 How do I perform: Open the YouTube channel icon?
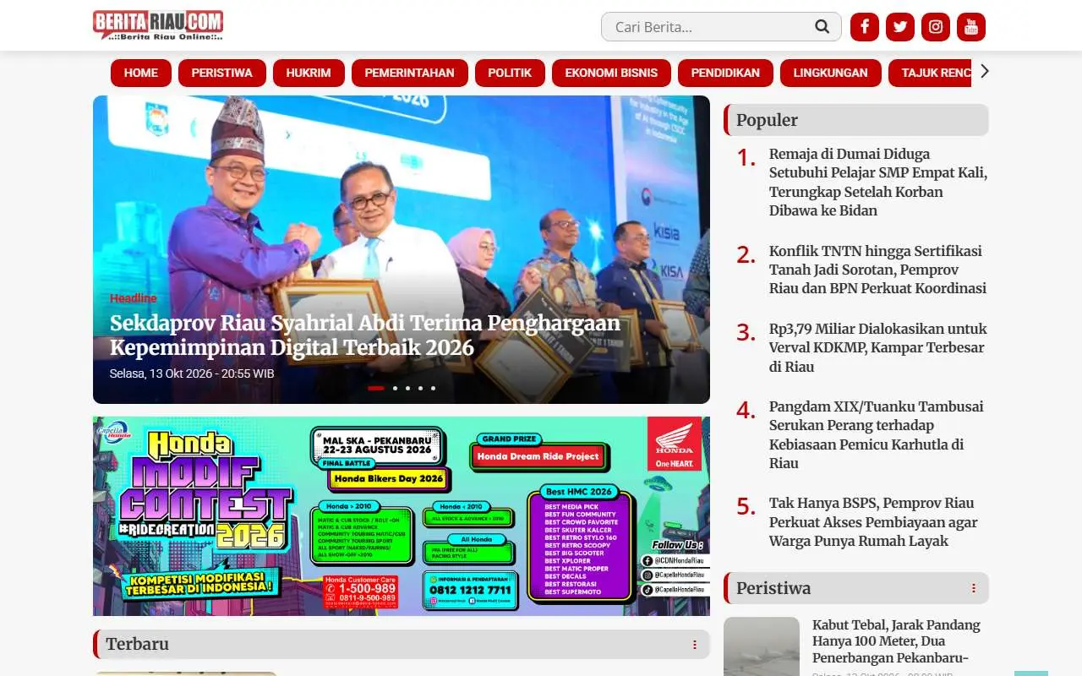tap(971, 26)
